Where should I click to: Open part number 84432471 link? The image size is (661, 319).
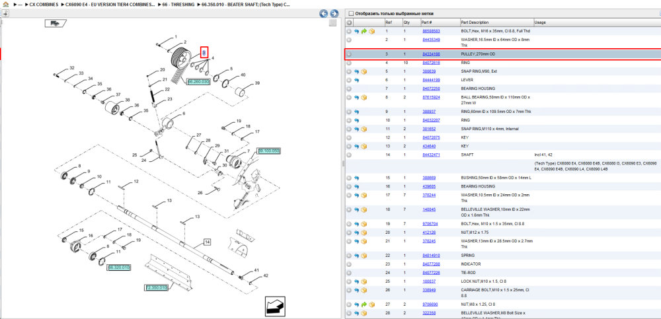tap(431, 155)
